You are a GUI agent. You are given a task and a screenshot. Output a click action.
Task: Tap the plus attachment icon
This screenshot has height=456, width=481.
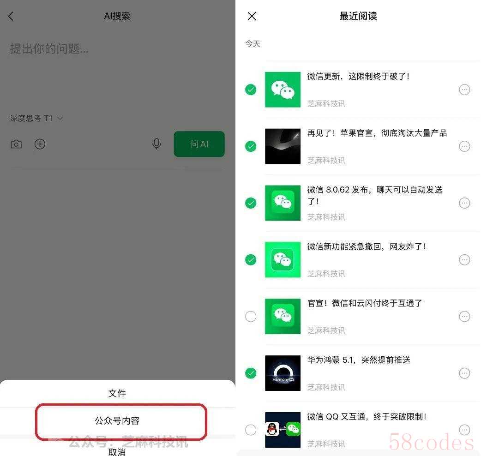[40, 144]
